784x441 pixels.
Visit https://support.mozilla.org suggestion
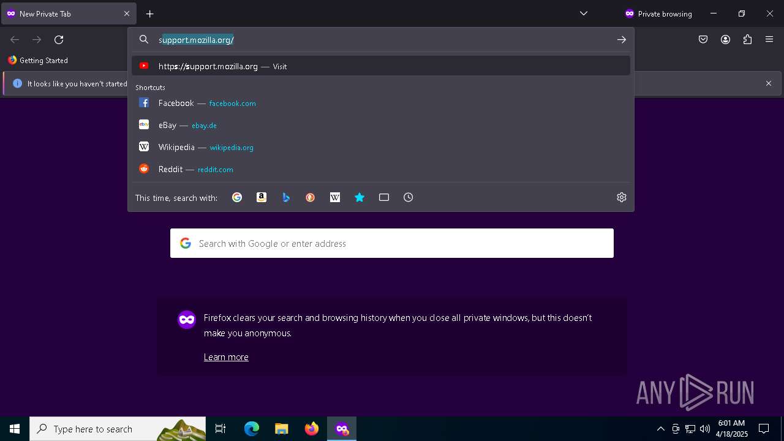coord(381,66)
